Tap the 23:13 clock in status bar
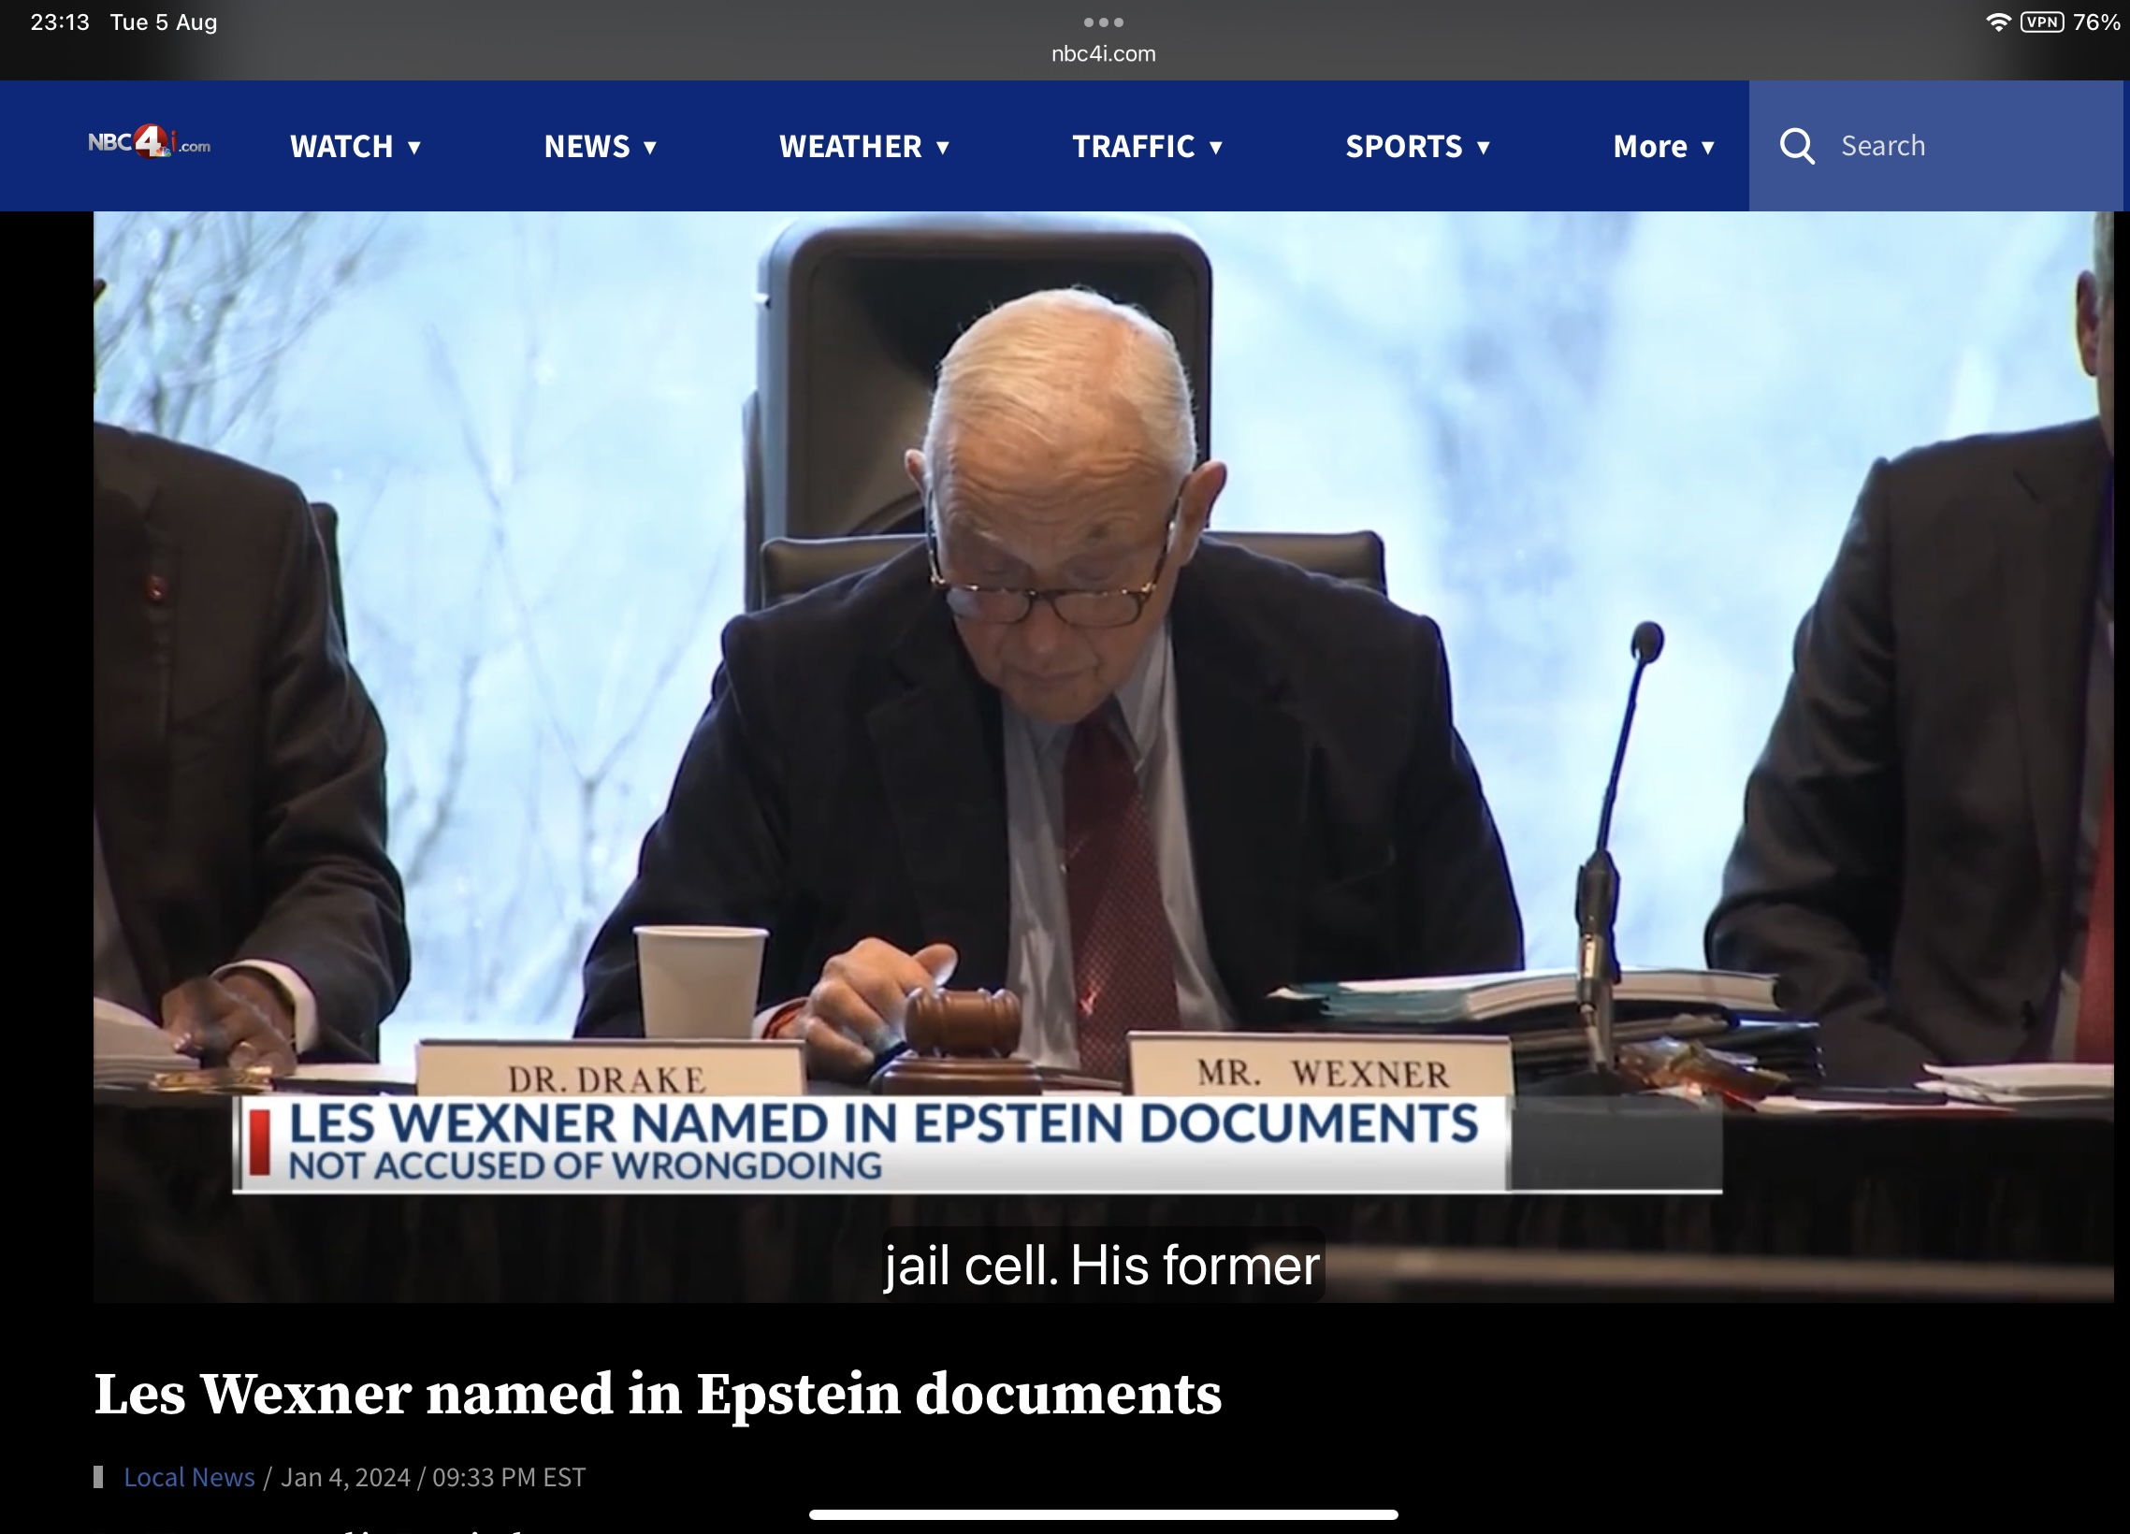The image size is (2130, 1534). click(60, 22)
